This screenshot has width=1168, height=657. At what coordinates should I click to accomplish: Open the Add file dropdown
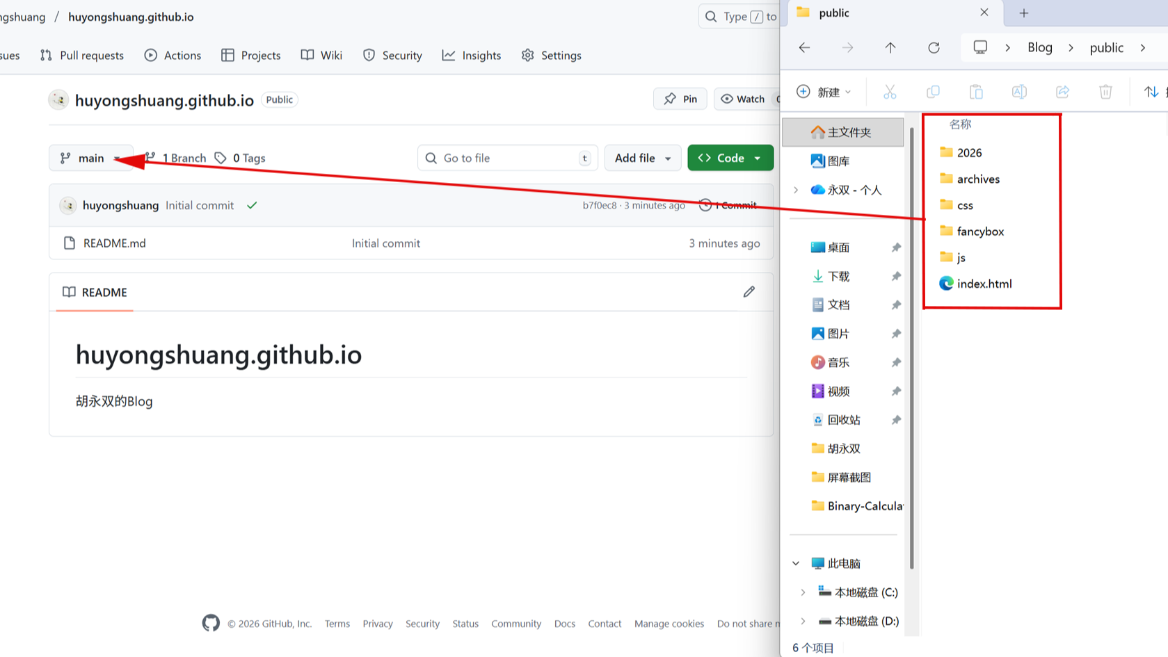tap(642, 159)
